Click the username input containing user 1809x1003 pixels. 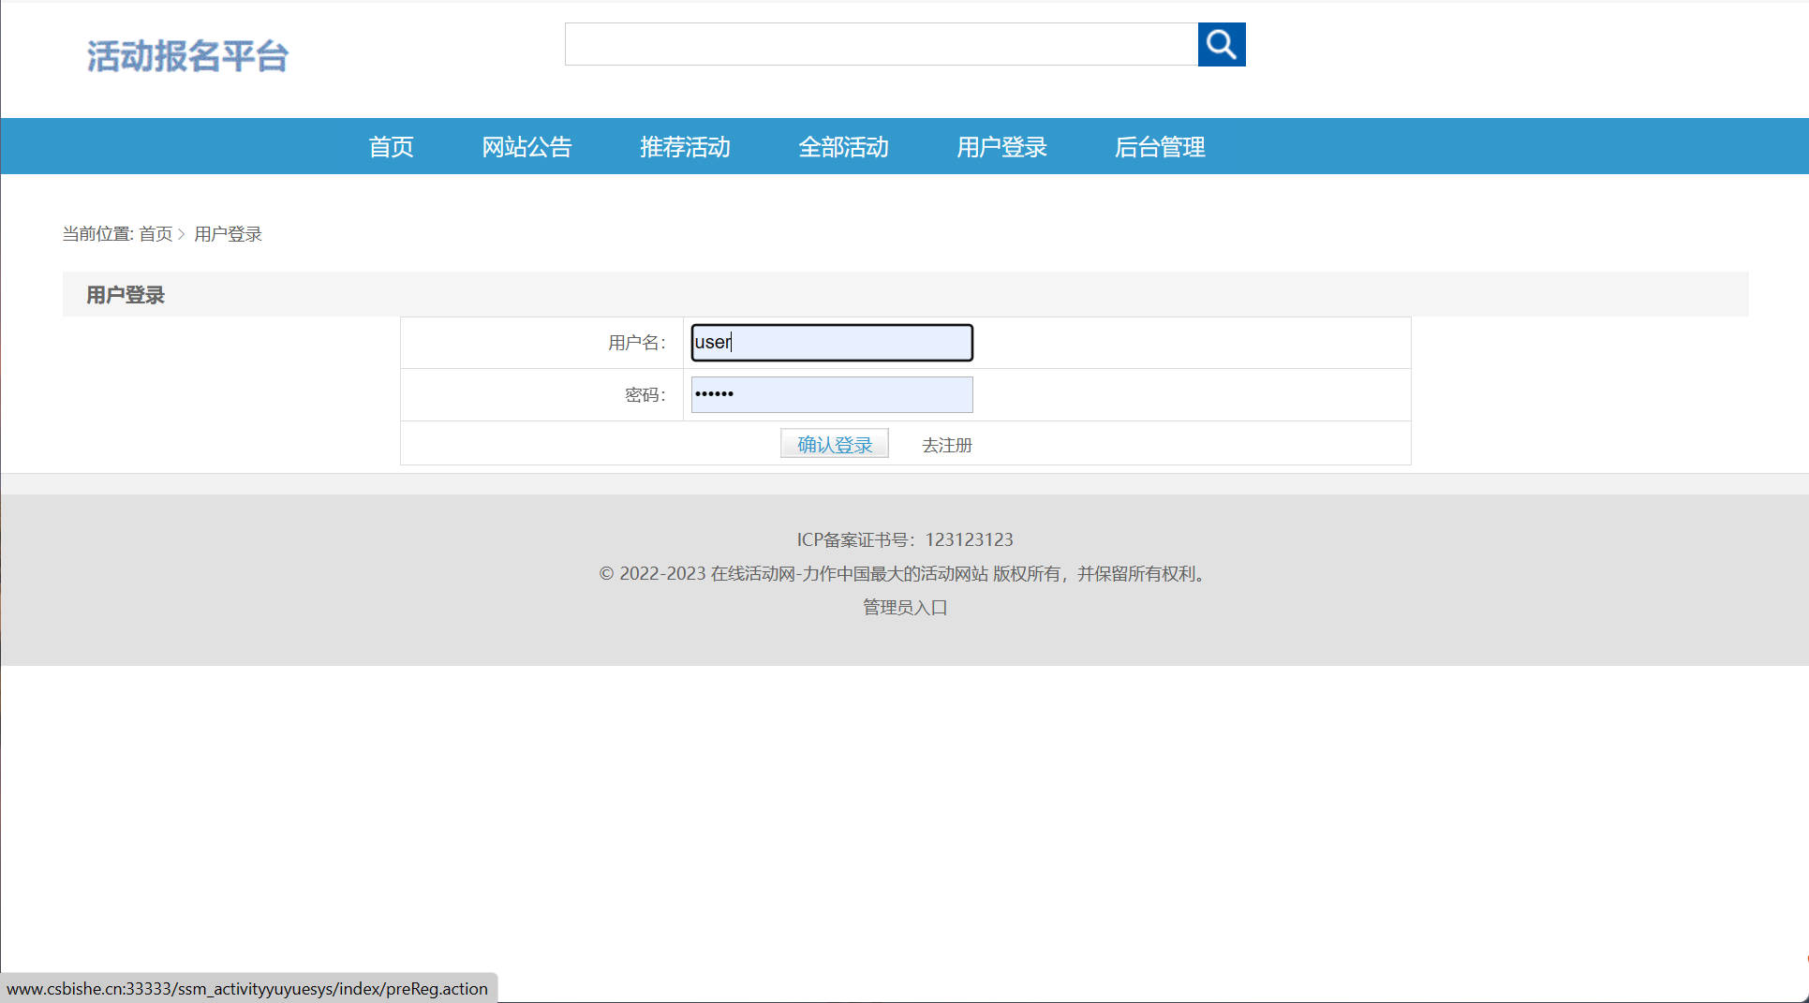(831, 342)
